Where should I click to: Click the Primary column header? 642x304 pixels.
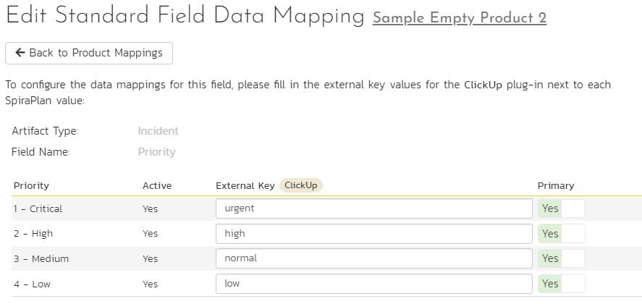(556, 185)
